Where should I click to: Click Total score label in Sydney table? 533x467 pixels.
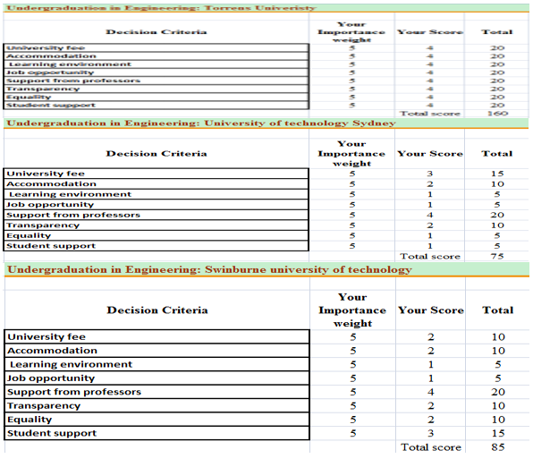[430, 257]
